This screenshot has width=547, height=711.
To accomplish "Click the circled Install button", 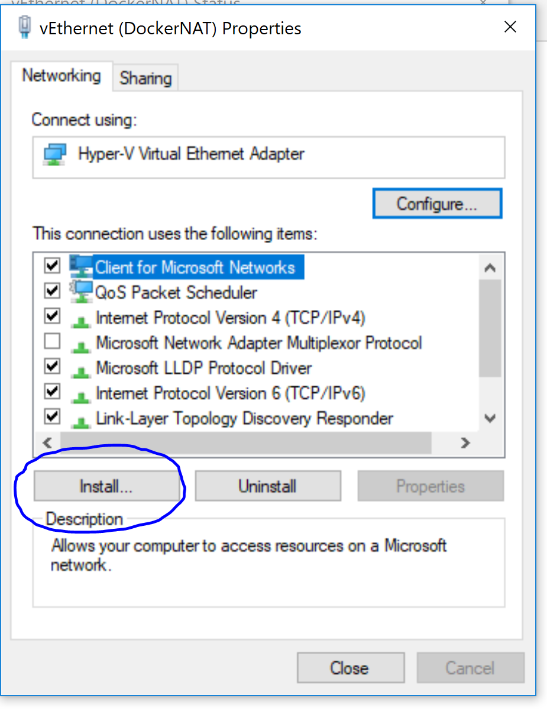I will point(106,486).
